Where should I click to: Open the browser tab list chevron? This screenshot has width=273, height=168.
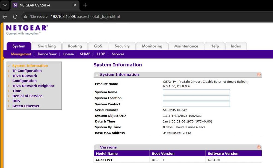[5, 5]
